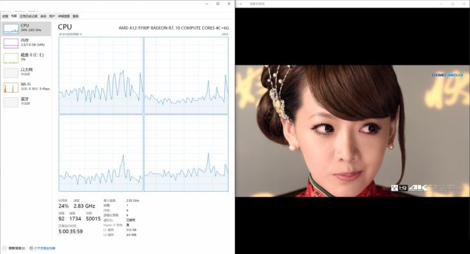This screenshot has width=470, height=254.
Task: Switch to the 进程 (Processes) tab
Action: click(5, 16)
